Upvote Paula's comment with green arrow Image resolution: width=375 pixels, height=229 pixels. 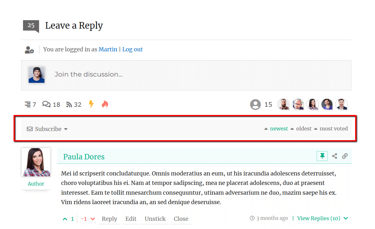(x=65, y=219)
